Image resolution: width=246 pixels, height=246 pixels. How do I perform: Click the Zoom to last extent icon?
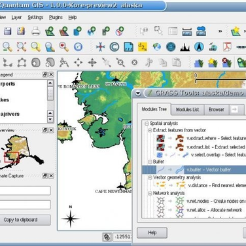[63, 47]
